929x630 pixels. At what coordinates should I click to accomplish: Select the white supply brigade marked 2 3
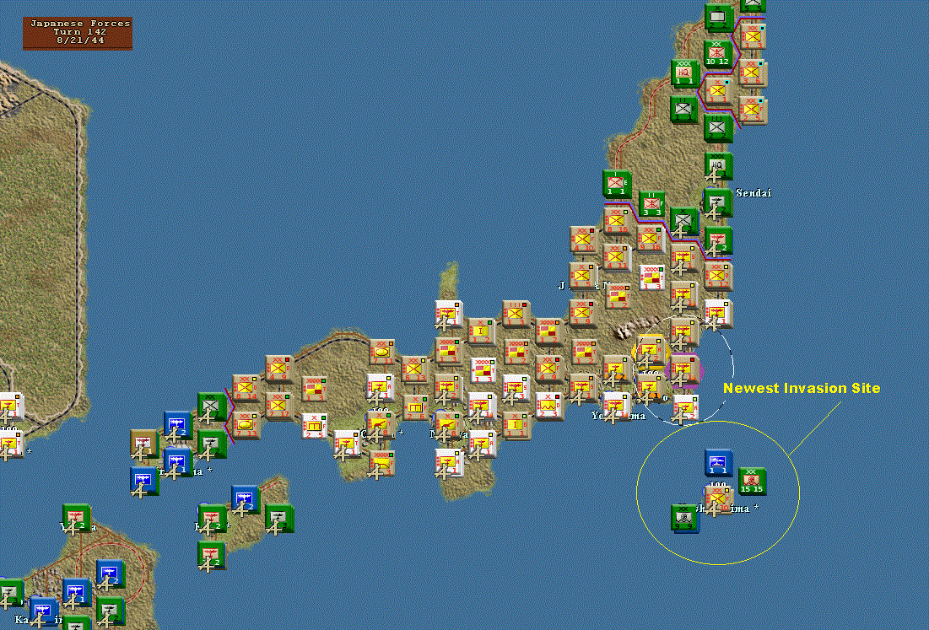[x=550, y=407]
